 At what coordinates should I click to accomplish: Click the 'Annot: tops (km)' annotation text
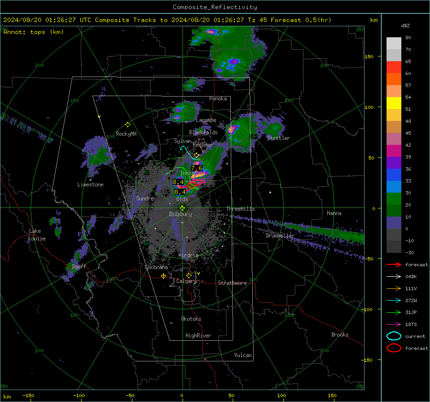pos(33,32)
